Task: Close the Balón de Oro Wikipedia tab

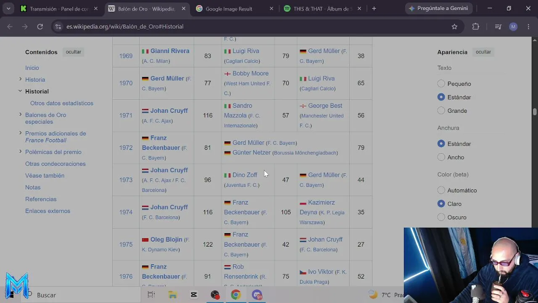Action: point(184,8)
